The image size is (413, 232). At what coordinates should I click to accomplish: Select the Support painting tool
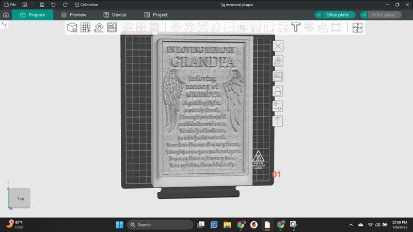[x=256, y=27]
